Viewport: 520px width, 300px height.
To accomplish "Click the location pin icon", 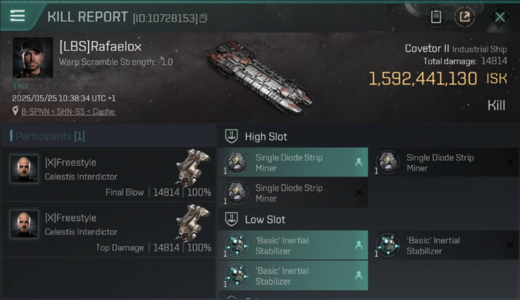I will point(15,111).
